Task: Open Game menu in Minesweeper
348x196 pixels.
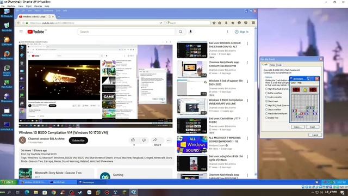Action: click(293, 83)
